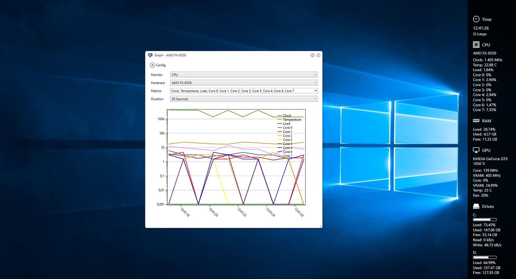Viewport: 516px width, 279px height.
Task: Click the C: drive usage bar
Action: (485, 219)
